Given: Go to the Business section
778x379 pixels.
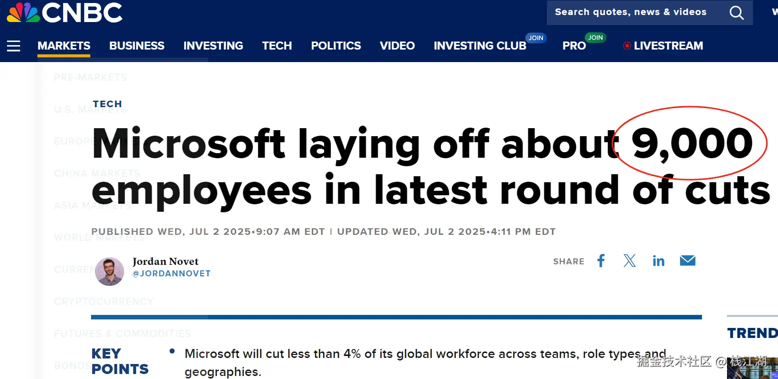Looking at the screenshot, I should tap(137, 46).
